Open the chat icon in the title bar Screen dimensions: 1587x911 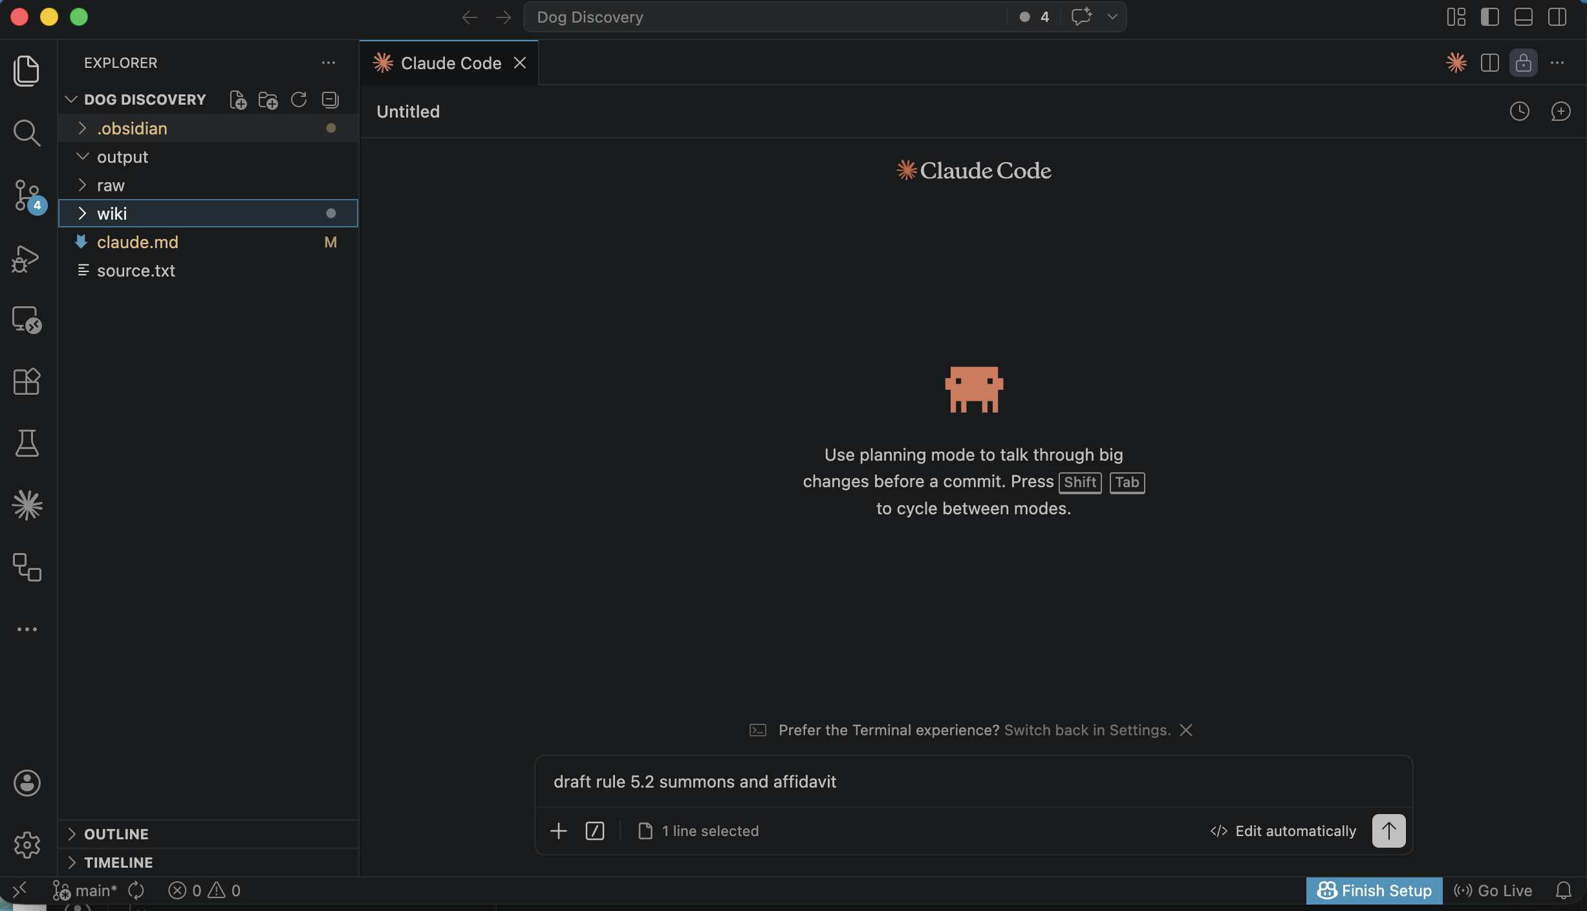(x=1081, y=17)
